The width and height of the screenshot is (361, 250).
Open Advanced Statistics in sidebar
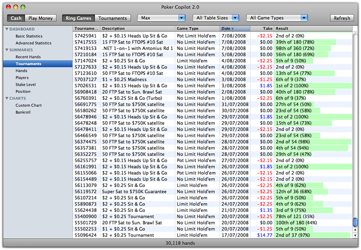pos(33,43)
